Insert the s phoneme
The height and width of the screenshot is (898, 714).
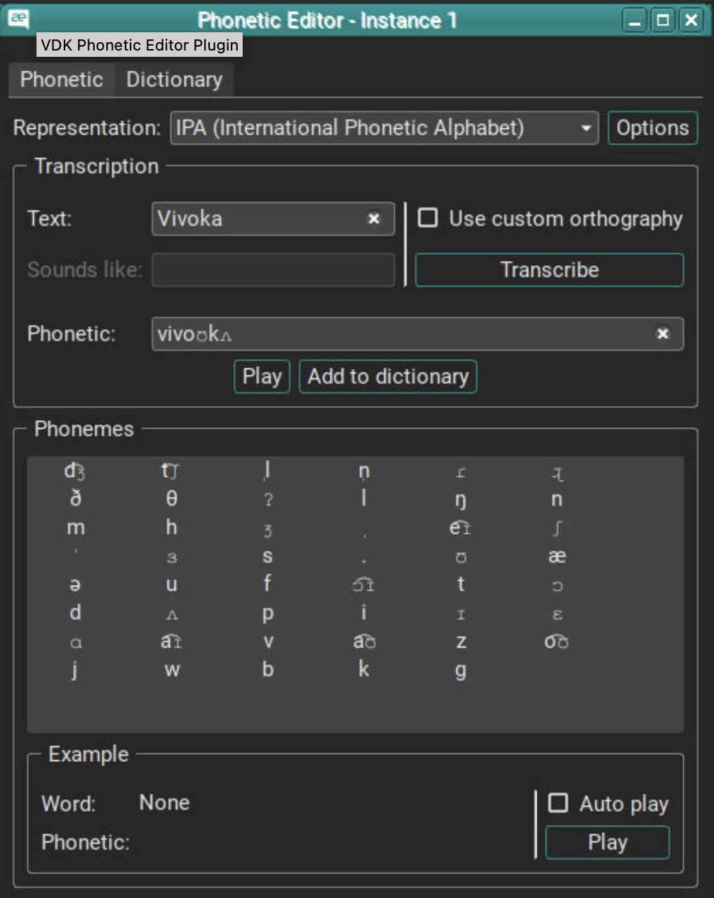point(268,557)
